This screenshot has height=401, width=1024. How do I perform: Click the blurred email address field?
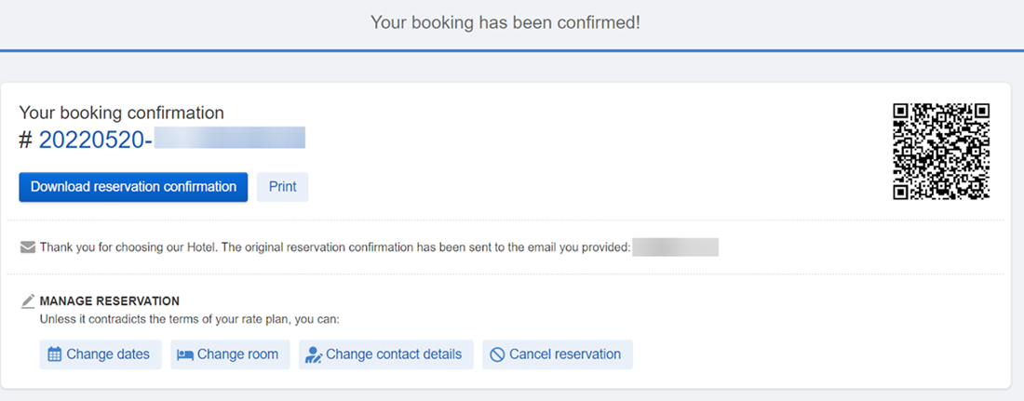[675, 247]
